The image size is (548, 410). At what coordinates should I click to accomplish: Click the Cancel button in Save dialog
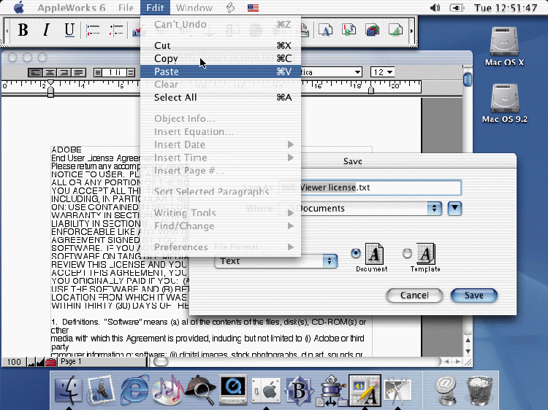[x=414, y=295]
